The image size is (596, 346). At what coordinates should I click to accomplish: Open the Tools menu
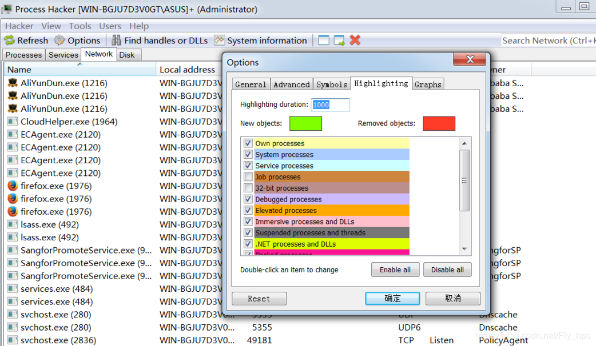point(80,26)
